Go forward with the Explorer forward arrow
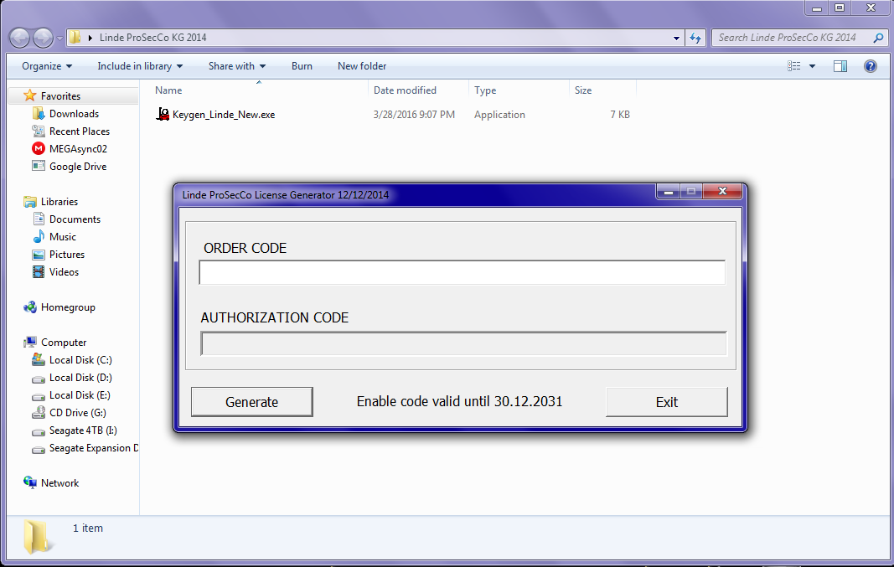This screenshot has height=567, width=894. 43,38
